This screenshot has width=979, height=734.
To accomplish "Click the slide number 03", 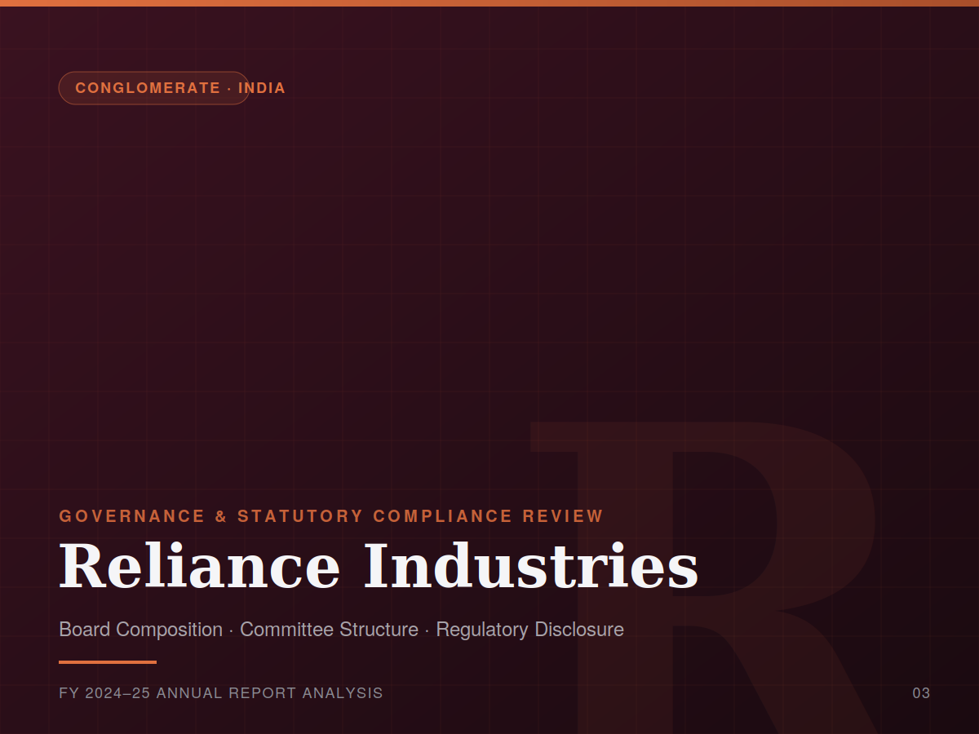I will (921, 693).
